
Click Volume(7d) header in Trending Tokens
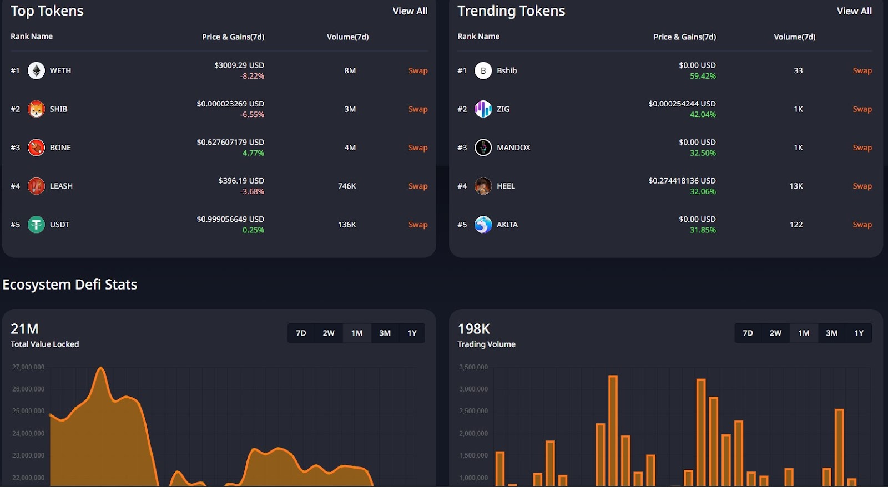coord(795,37)
